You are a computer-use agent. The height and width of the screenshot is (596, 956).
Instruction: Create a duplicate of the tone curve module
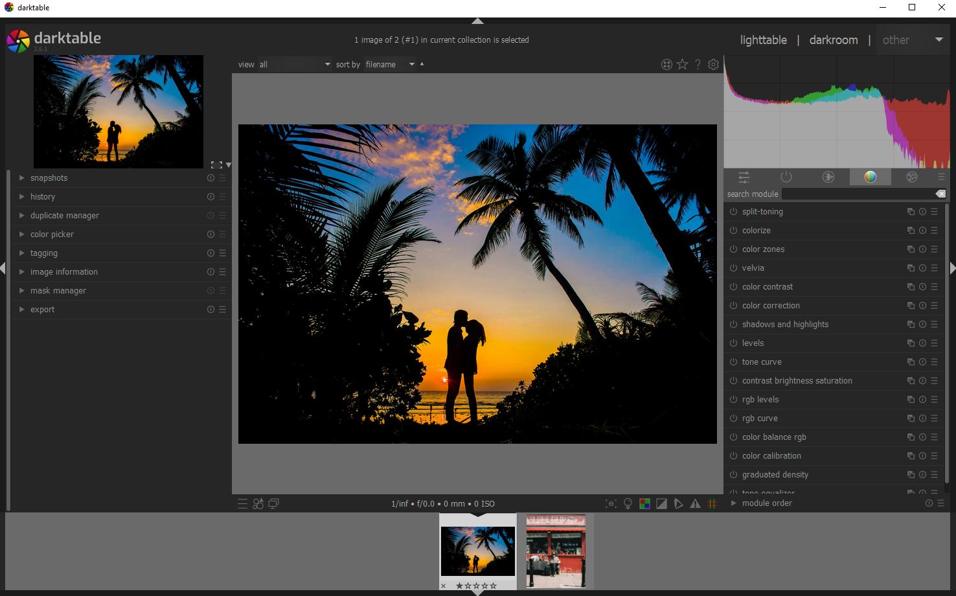(911, 361)
